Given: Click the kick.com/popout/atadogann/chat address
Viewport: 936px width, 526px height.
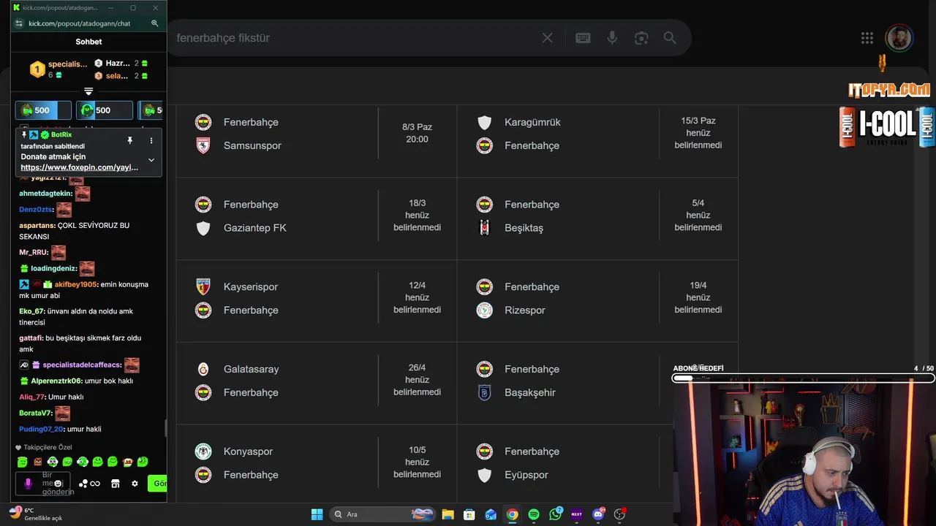Looking at the screenshot, I should (79, 23).
